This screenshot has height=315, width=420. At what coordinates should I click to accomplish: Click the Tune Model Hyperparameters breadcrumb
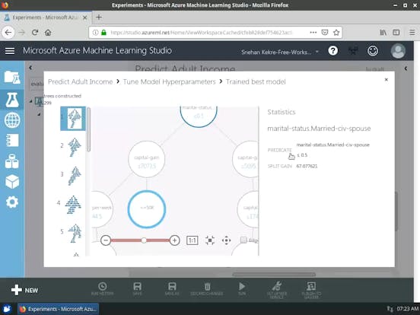(169, 81)
